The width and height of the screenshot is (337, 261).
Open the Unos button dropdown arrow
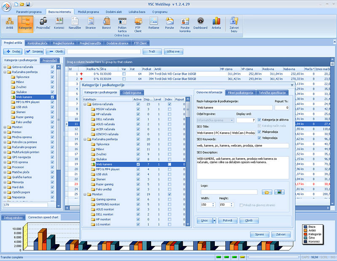(214, 221)
